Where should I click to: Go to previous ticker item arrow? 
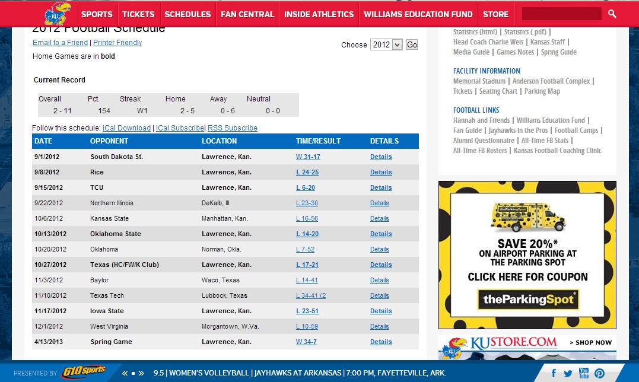[x=125, y=373]
